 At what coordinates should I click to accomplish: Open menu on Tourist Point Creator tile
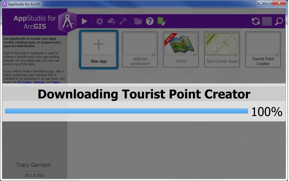click(x=277, y=55)
